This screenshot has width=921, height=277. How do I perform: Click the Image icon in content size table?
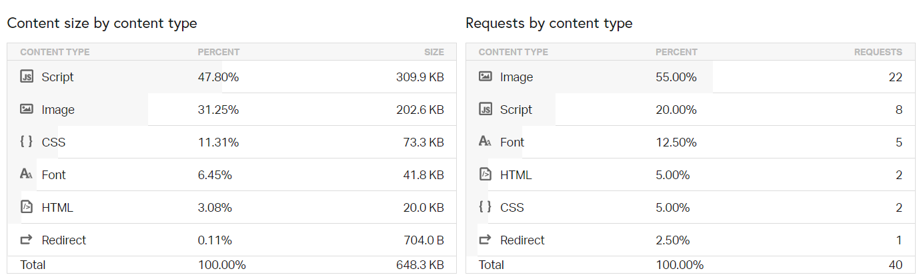tap(27, 109)
